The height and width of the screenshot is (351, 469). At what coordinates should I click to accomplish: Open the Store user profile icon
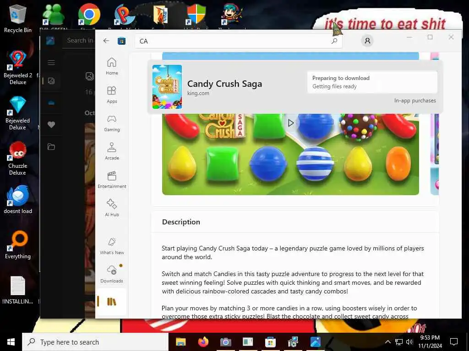[367, 41]
